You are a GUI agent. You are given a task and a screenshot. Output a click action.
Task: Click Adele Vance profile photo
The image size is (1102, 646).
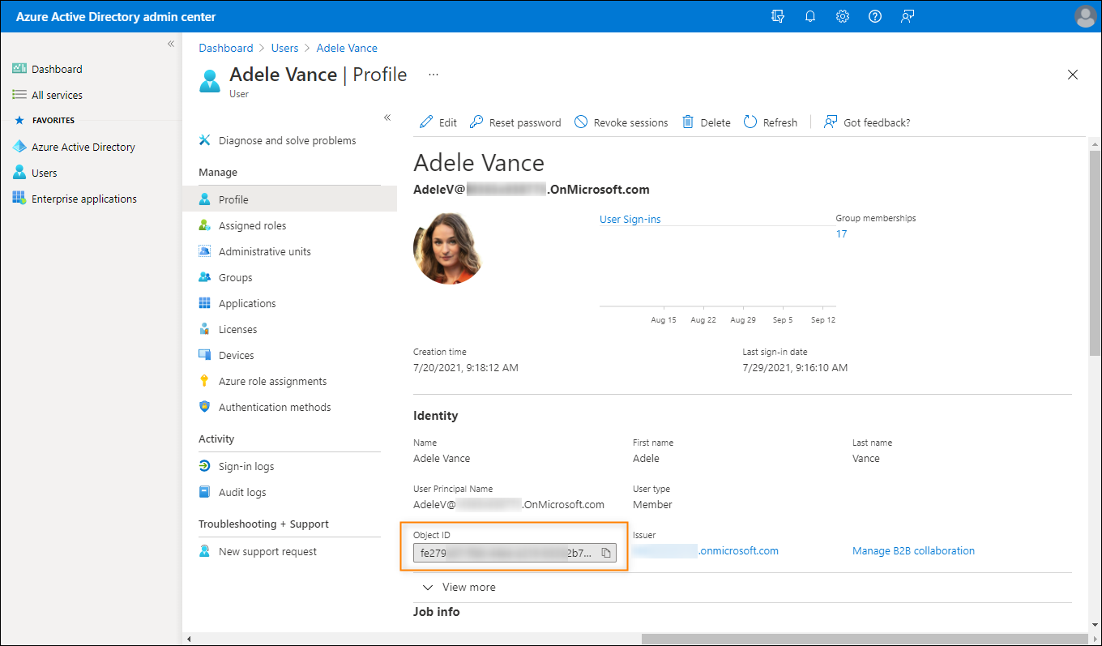[x=449, y=249]
